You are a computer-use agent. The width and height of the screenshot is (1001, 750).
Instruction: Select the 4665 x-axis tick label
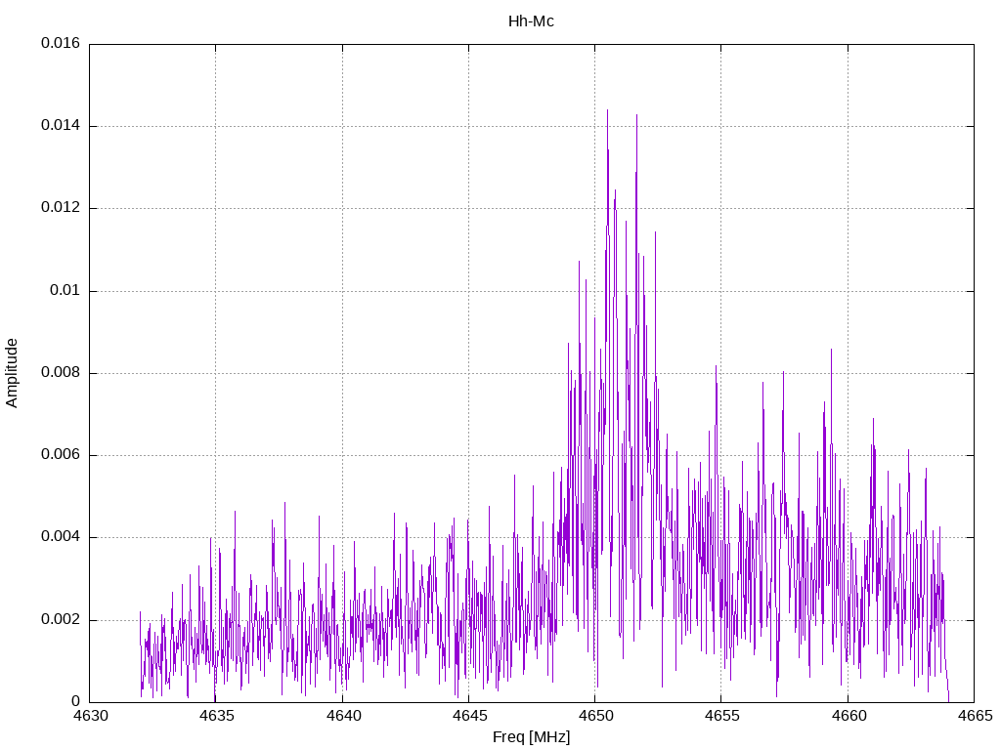click(974, 716)
